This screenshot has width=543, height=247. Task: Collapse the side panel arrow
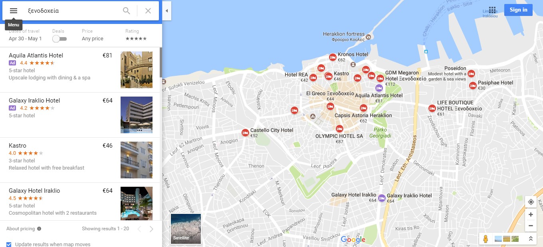(166, 11)
